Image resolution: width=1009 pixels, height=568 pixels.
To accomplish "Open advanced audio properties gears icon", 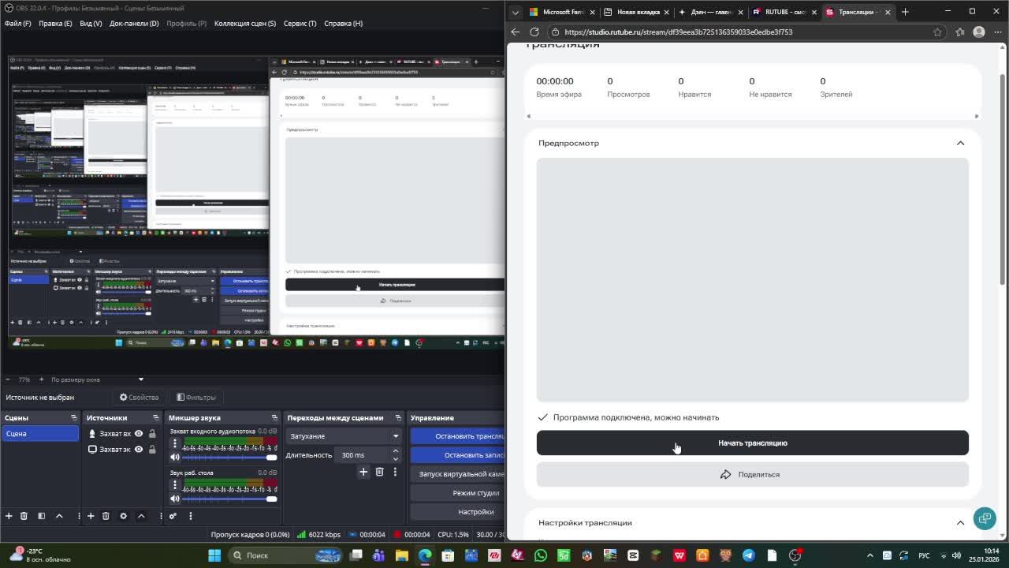I will (173, 516).
